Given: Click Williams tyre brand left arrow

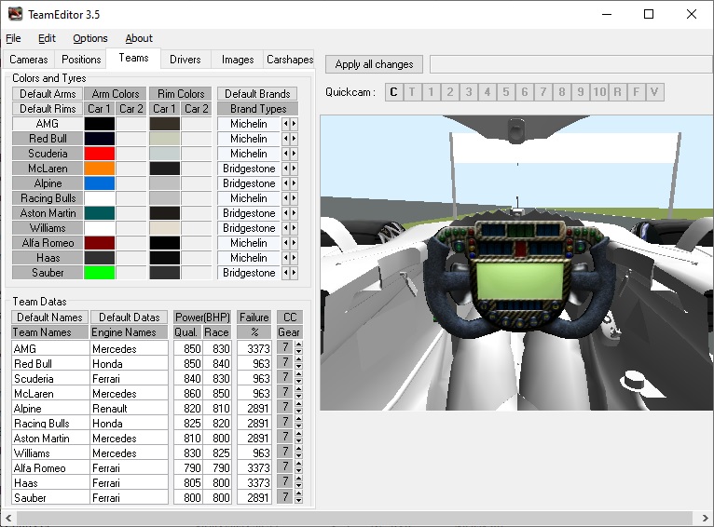Looking at the screenshot, I should pos(285,228).
